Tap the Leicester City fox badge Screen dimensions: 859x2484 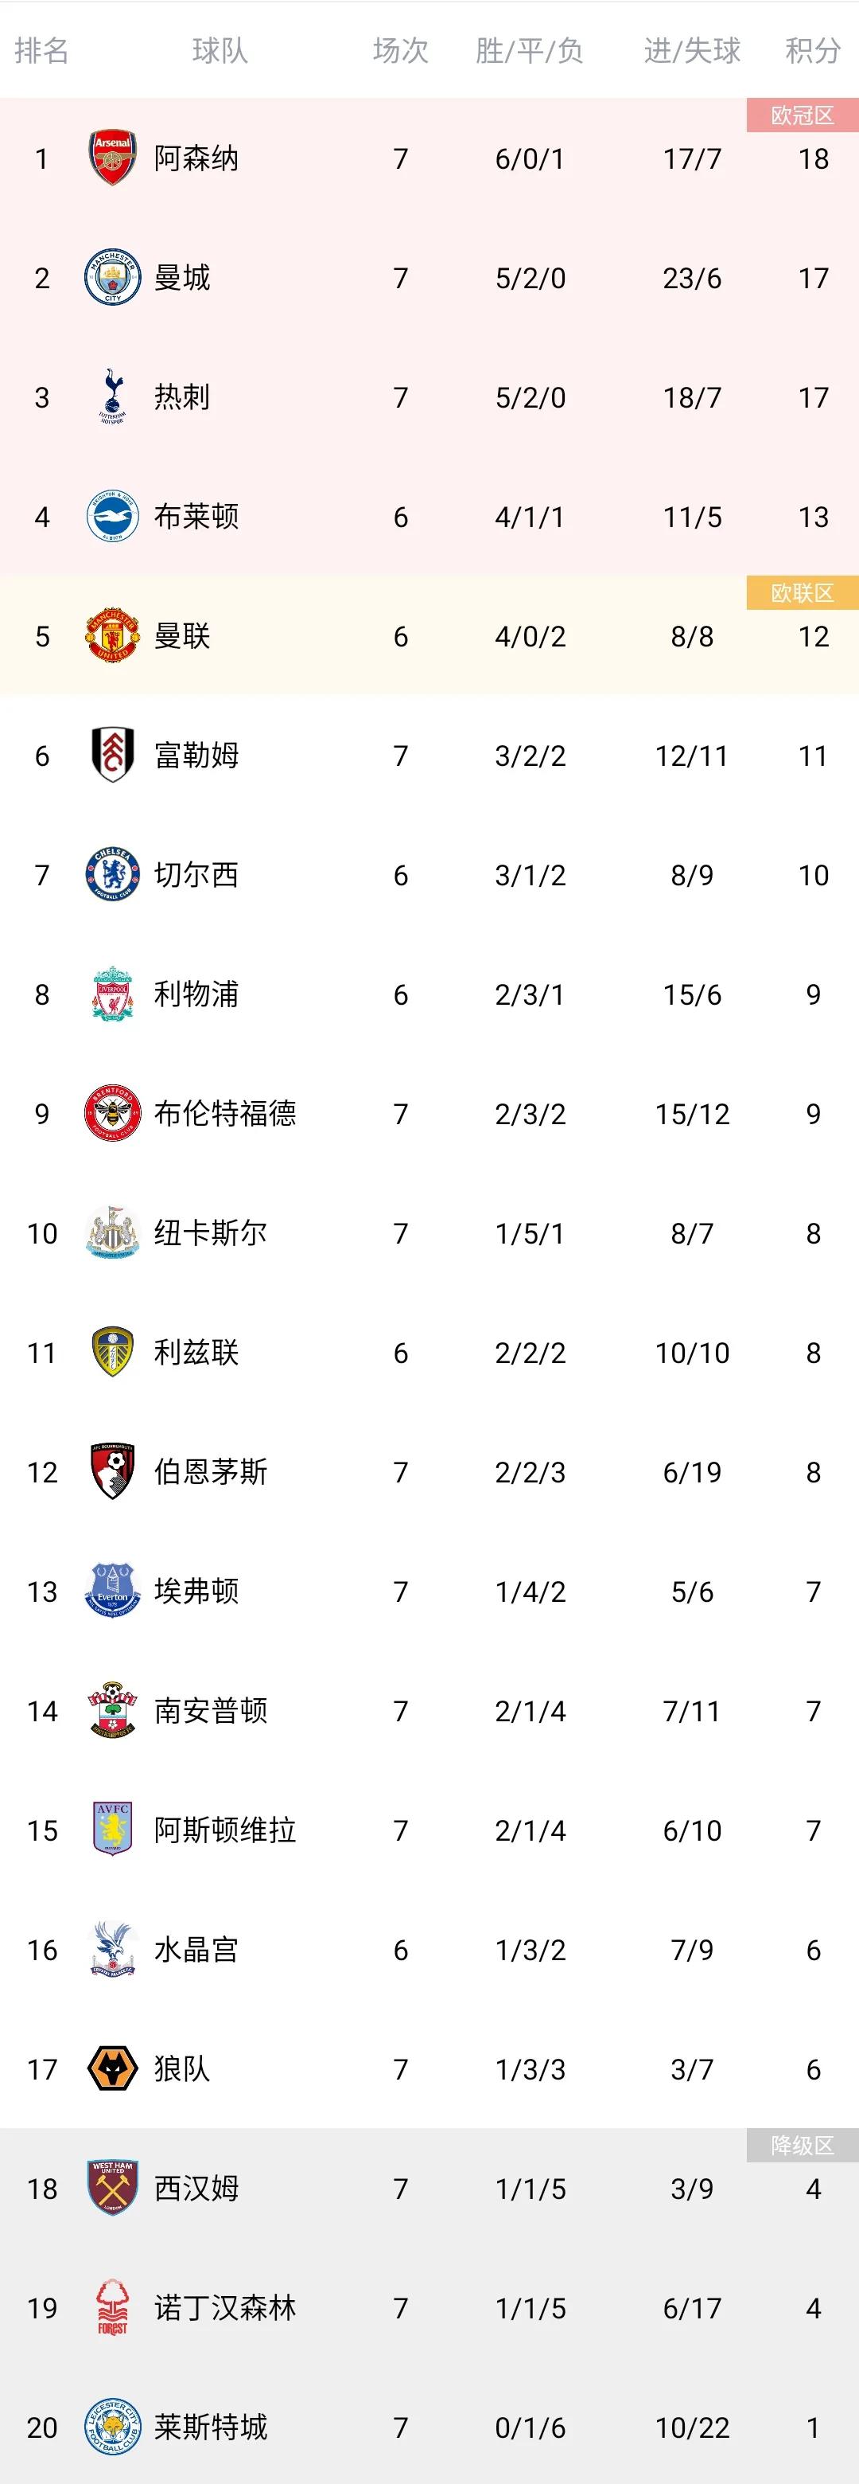113,2426
